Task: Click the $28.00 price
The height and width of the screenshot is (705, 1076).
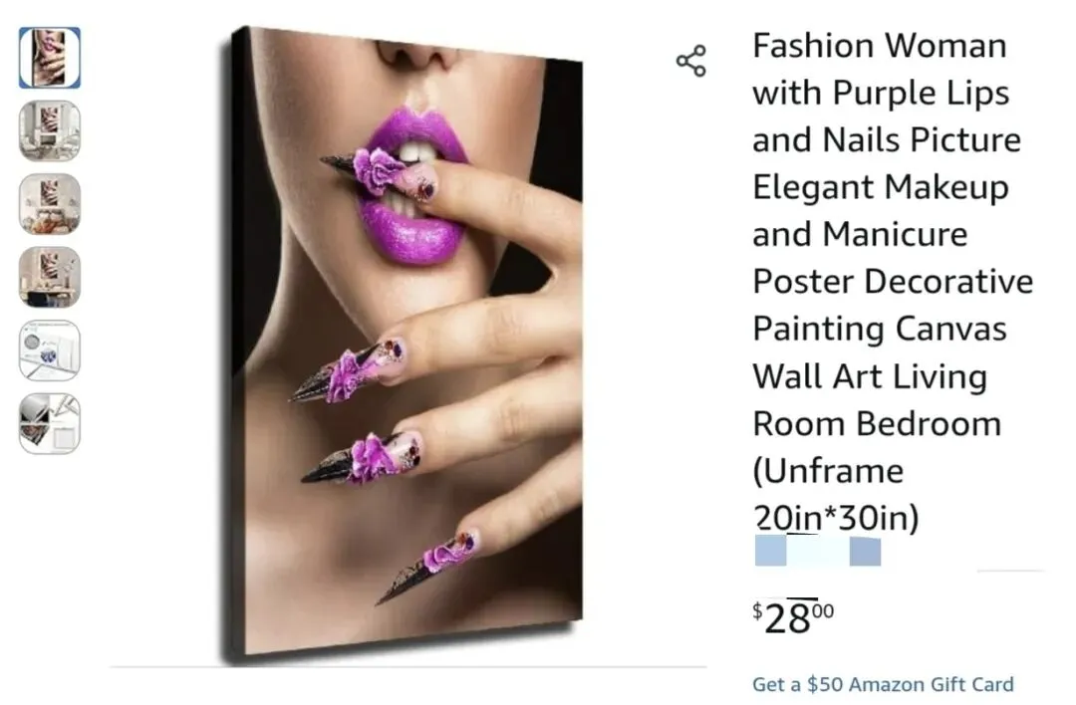Action: (793, 618)
